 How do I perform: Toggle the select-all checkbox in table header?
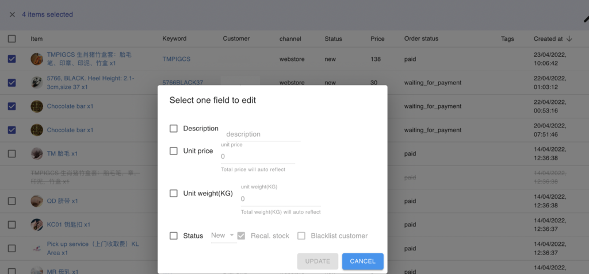pos(12,39)
